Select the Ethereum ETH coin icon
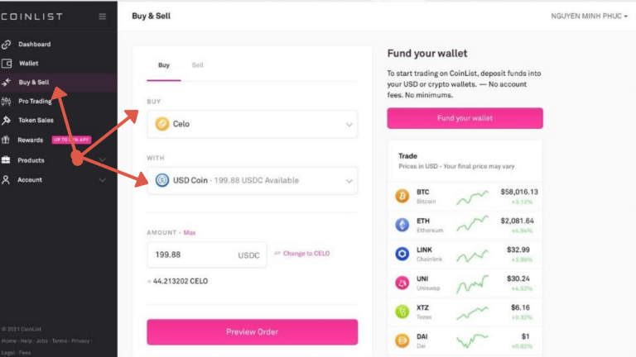636x357 pixels. (402, 225)
